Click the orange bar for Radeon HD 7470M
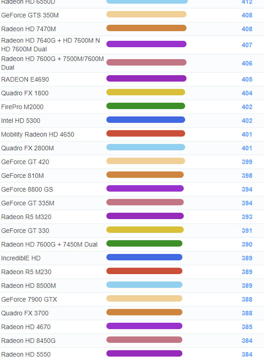The width and height of the screenshot is (264, 358). tap(146, 28)
